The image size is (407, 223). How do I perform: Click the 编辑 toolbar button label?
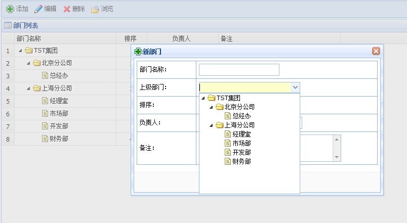coord(50,9)
